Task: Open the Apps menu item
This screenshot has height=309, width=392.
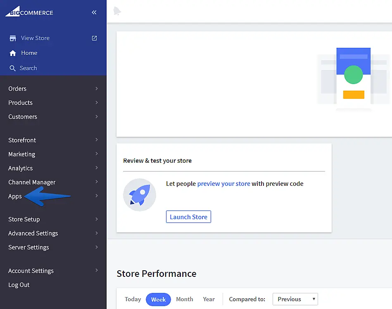Action: click(15, 196)
